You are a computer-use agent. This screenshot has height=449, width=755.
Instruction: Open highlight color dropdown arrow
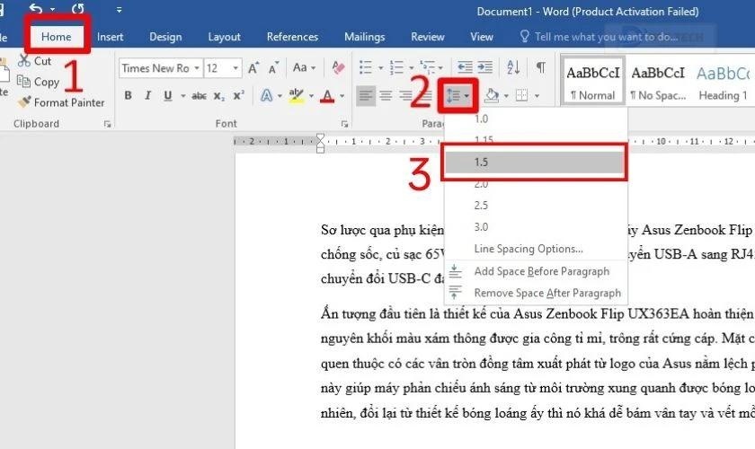click(311, 96)
